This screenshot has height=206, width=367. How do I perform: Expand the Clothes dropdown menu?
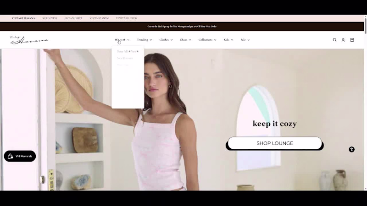[x=166, y=40]
